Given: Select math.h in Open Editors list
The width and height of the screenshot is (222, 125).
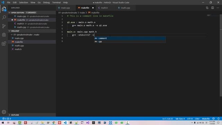Looking at the screenshot, I should tap(32, 24).
